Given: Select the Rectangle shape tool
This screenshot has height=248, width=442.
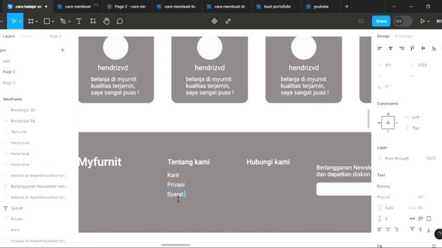Looking at the screenshot, I should tap(47, 21).
